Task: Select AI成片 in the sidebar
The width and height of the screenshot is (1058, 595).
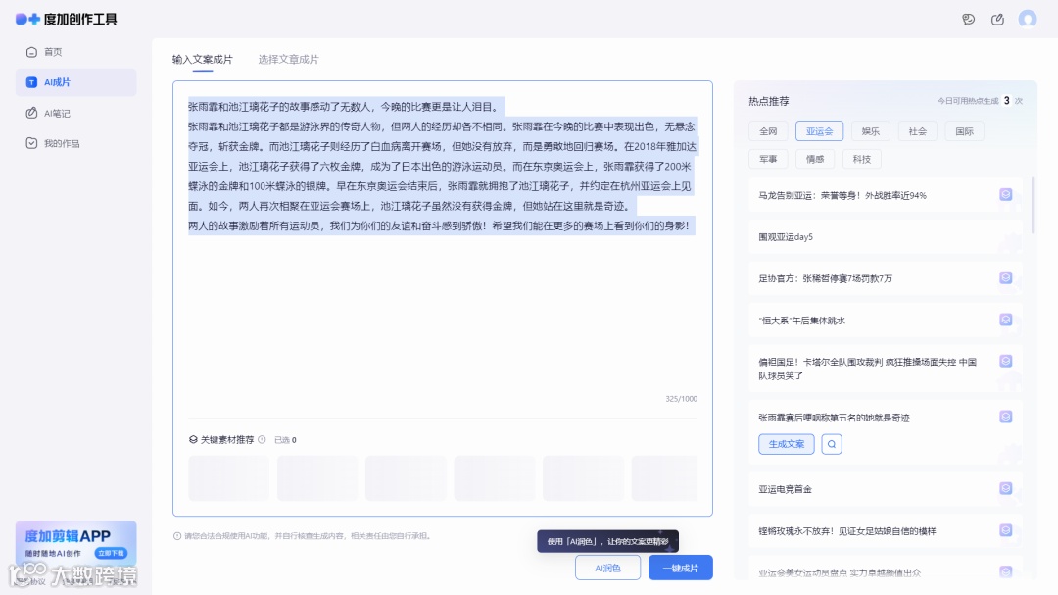Action: point(75,82)
